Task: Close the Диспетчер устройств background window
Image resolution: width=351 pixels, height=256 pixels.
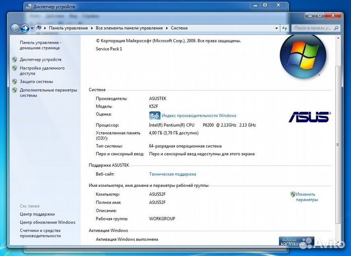Action: [278, 5]
